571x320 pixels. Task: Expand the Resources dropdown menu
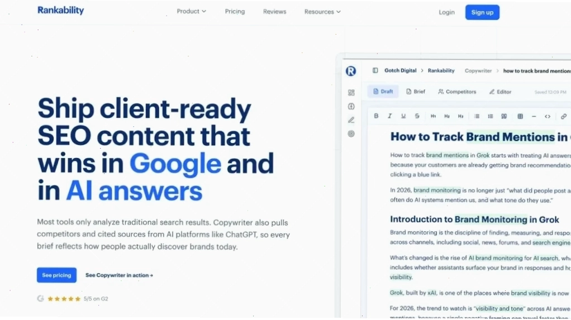[x=322, y=12]
